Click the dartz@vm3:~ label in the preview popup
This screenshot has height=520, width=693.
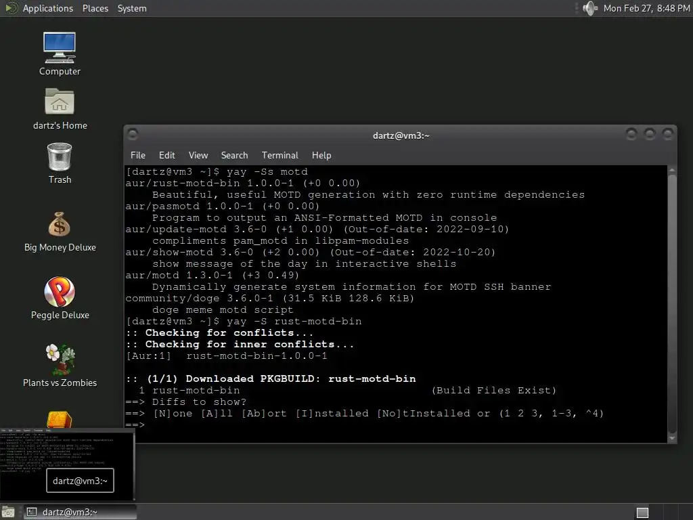coord(80,481)
